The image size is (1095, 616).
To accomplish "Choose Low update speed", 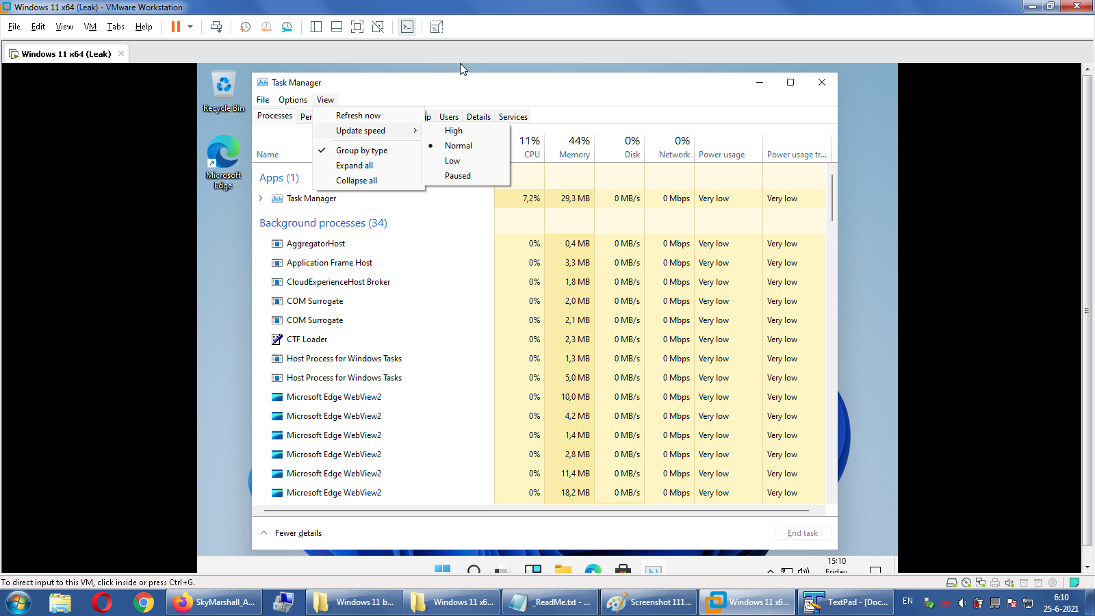I will pyautogui.click(x=452, y=161).
